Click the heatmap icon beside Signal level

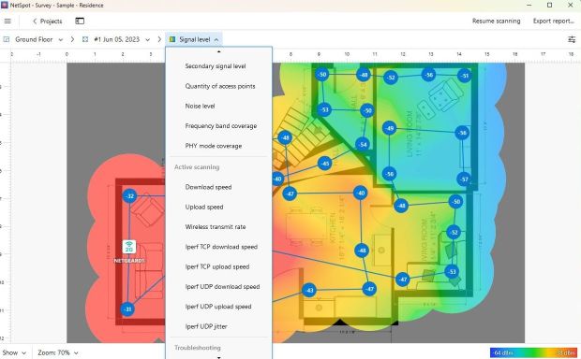171,39
